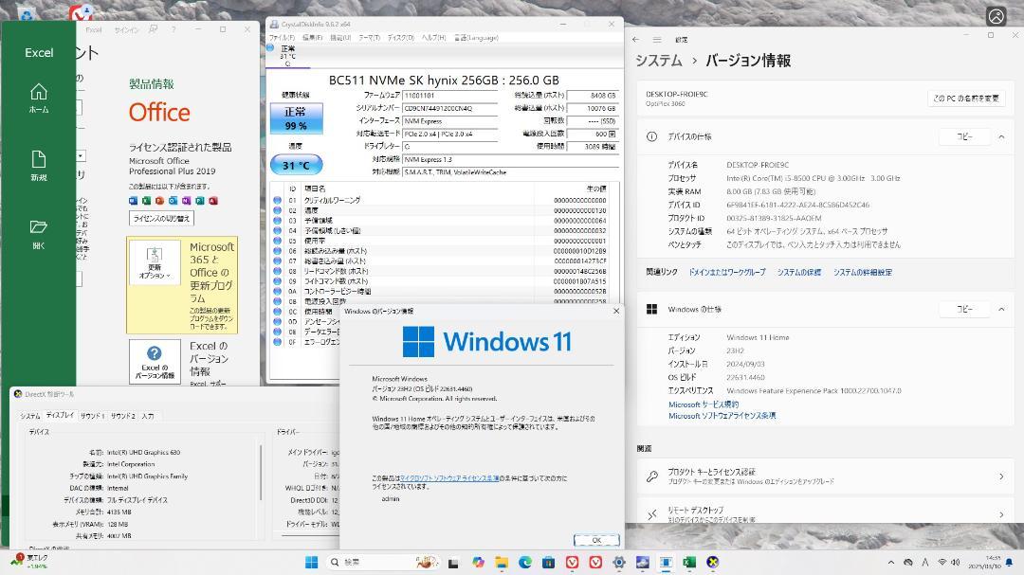This screenshot has height=575, width=1024.
Task: Switch to システム tab in DirectX tool
Action: (30, 416)
